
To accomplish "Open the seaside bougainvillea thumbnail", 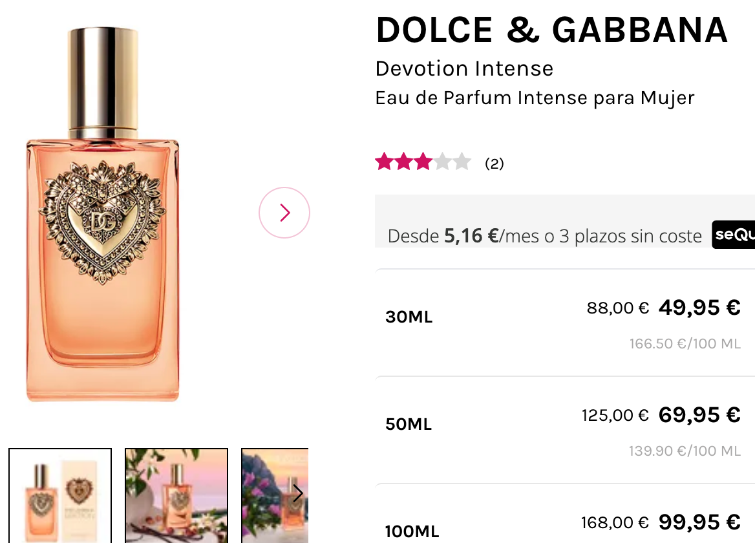I will click(275, 496).
